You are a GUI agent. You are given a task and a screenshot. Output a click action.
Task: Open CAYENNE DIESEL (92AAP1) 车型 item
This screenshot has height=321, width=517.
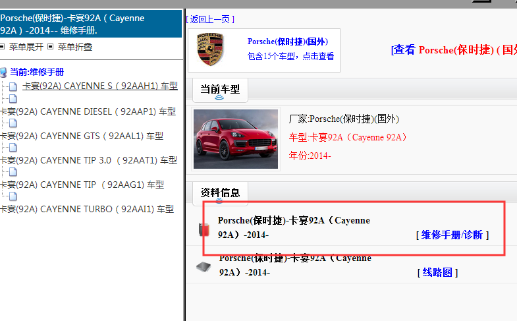point(88,111)
